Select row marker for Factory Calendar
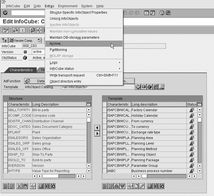Viewport: 214px width, 196px height. 105,110
